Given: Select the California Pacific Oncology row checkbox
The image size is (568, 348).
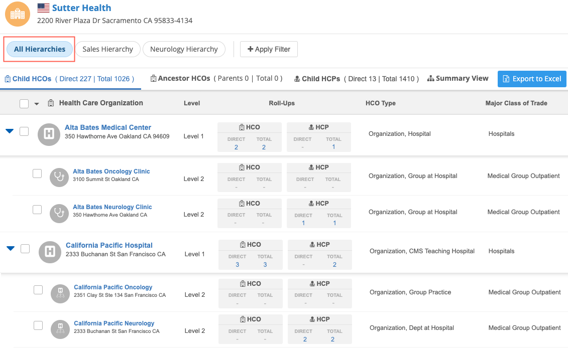Looking at the screenshot, I should coord(38,289).
